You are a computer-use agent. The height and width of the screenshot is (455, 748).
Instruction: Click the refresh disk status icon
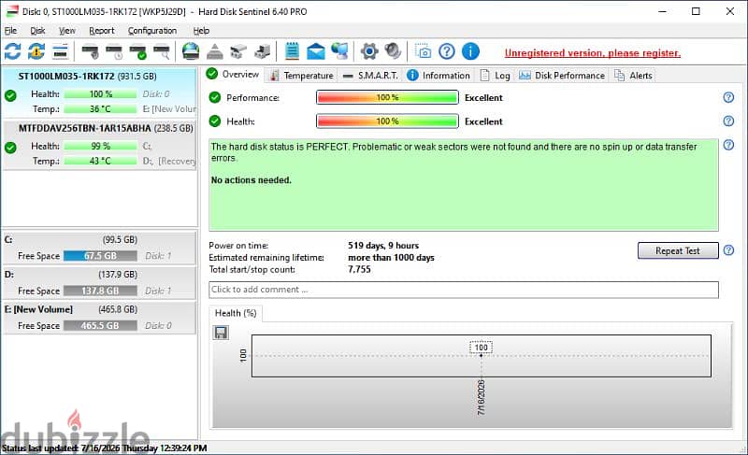(13, 51)
